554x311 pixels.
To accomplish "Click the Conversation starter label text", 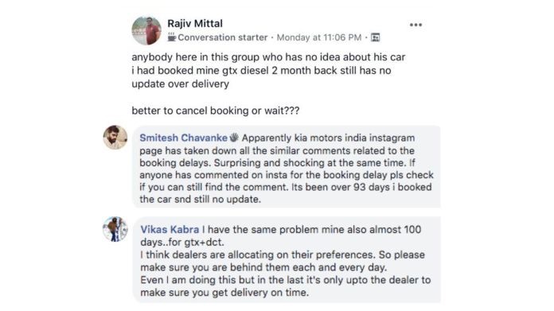I will pyautogui.click(x=223, y=37).
